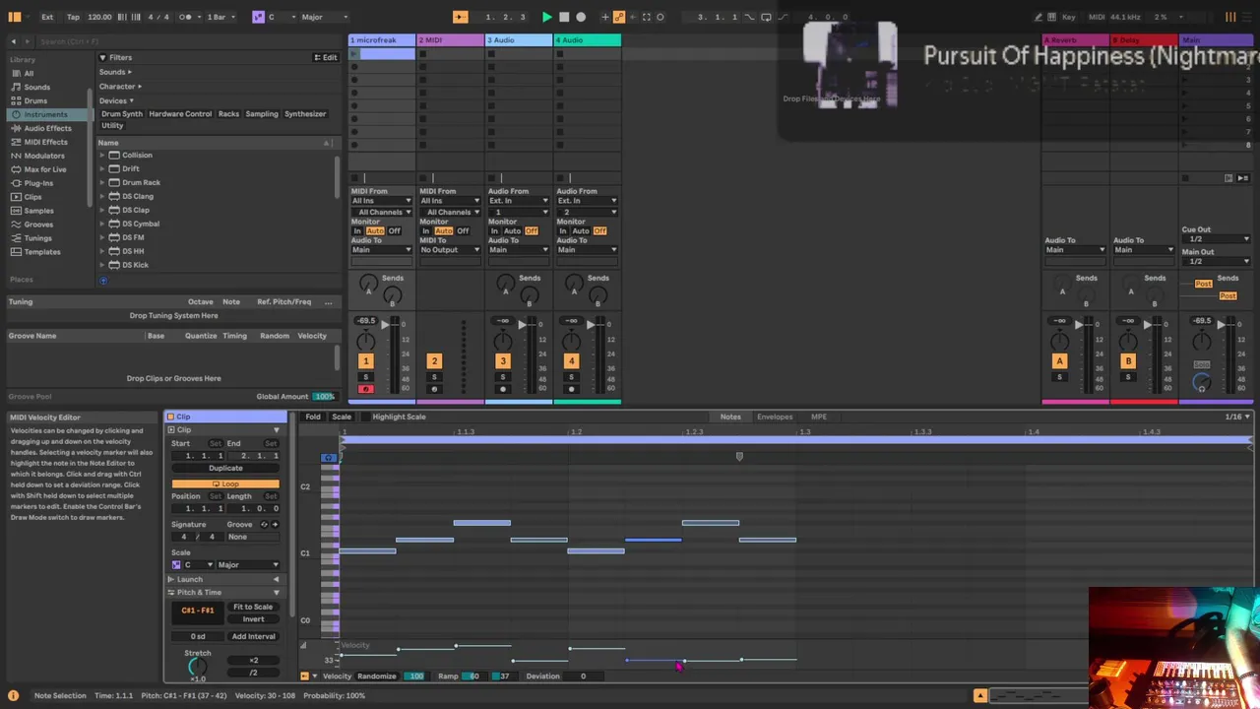
Task: Expand the Drum Rack folder
Action: 102,182
